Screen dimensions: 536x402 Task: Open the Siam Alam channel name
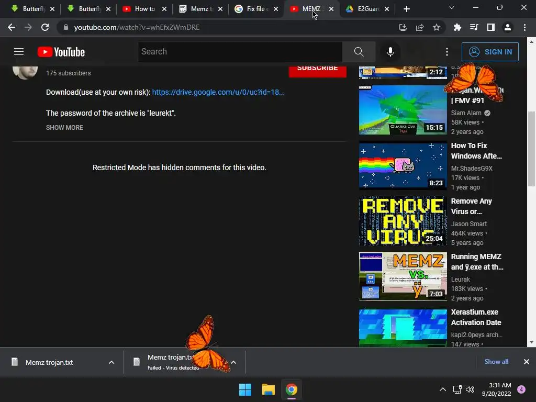click(x=466, y=113)
